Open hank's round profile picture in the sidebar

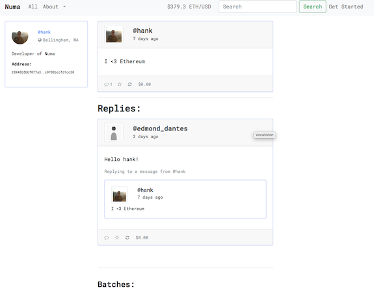[20, 37]
